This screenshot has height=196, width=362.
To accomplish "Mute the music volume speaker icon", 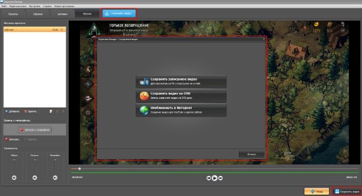I will pyautogui.click(x=35, y=178).
